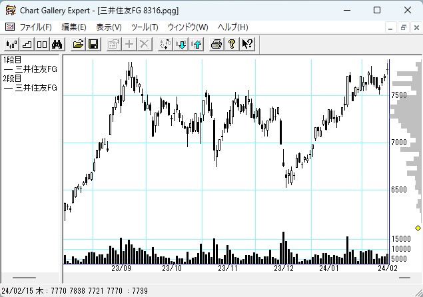This screenshot has height=297, width=423.
Task: Print the chart using the printer icon
Action: tap(216, 44)
